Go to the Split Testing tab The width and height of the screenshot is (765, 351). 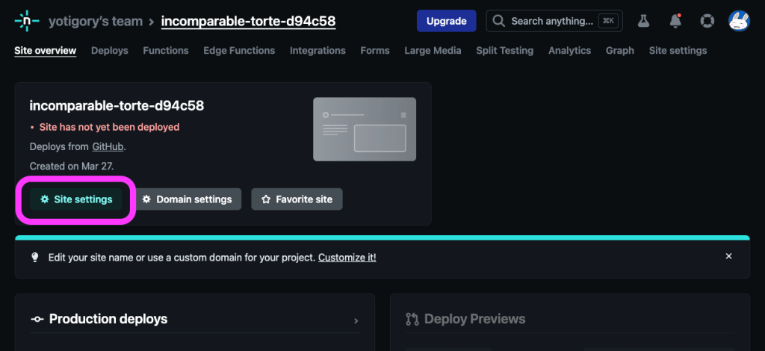(x=505, y=51)
